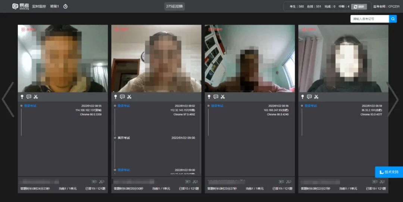Click photo count icon in 0时22分27秒 card footer

pos(375,182)
